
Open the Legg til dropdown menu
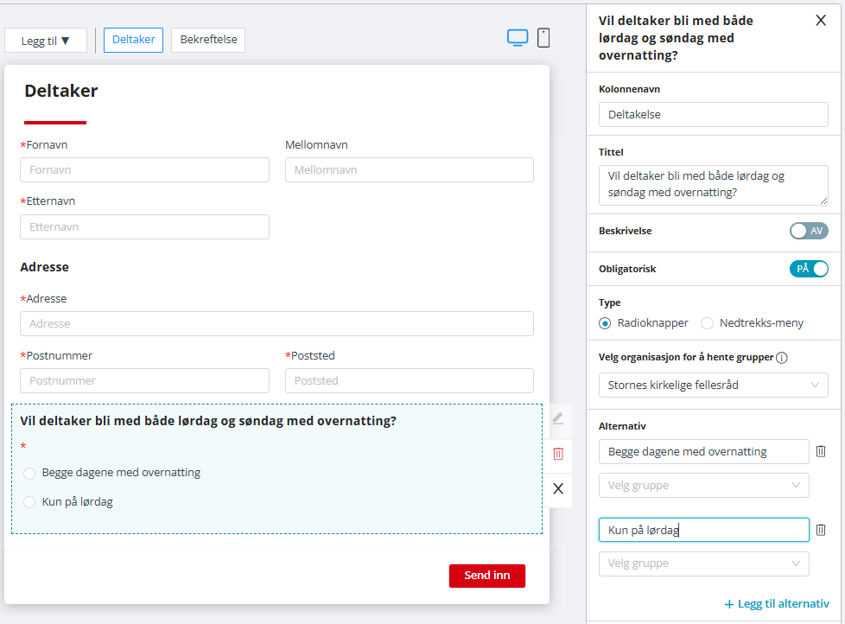tap(46, 41)
